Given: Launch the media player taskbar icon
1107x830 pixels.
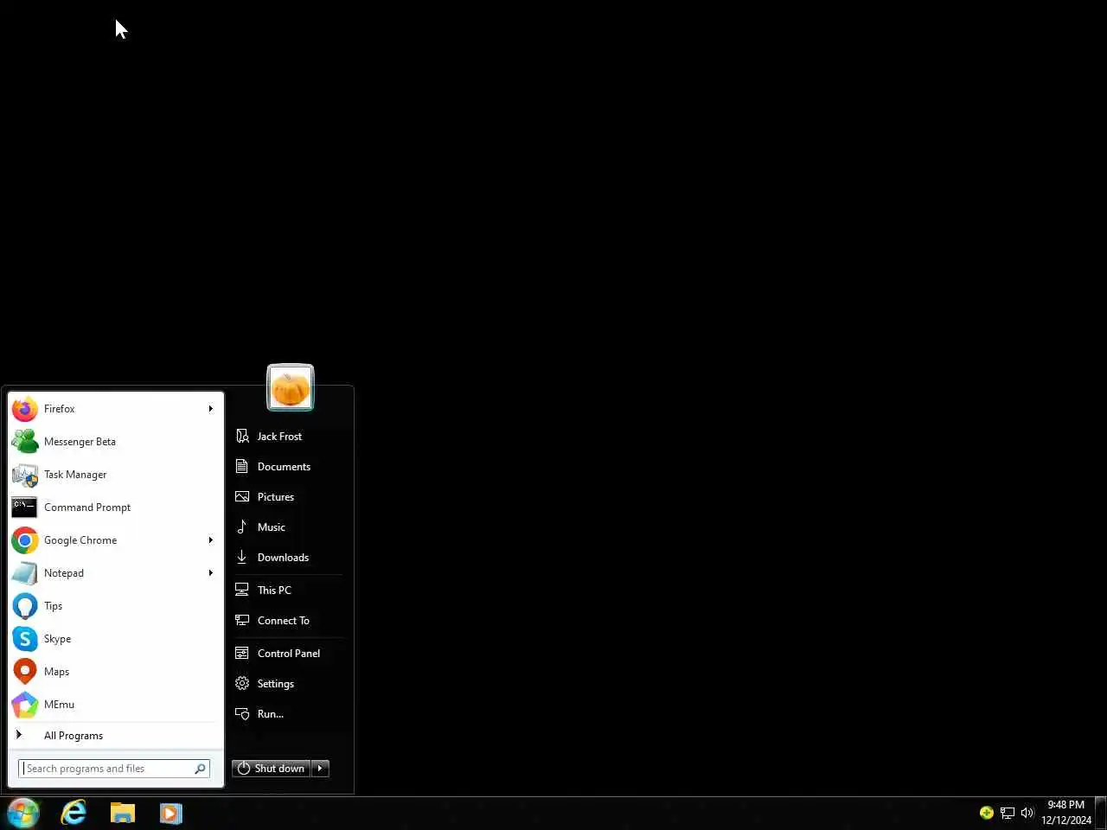Looking at the screenshot, I should tap(171, 813).
